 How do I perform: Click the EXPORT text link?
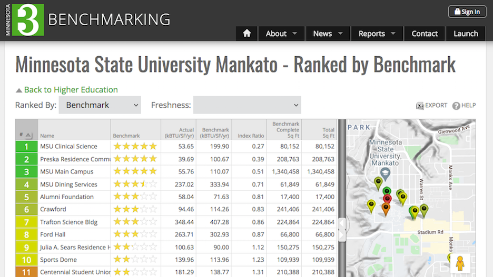436,106
